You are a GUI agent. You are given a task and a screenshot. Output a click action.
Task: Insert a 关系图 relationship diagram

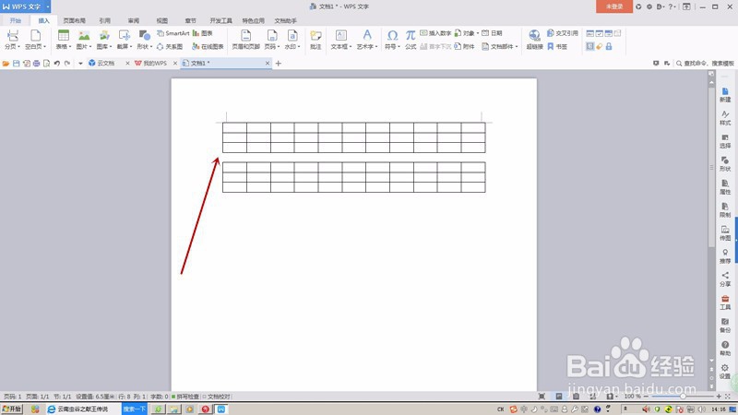click(170, 47)
